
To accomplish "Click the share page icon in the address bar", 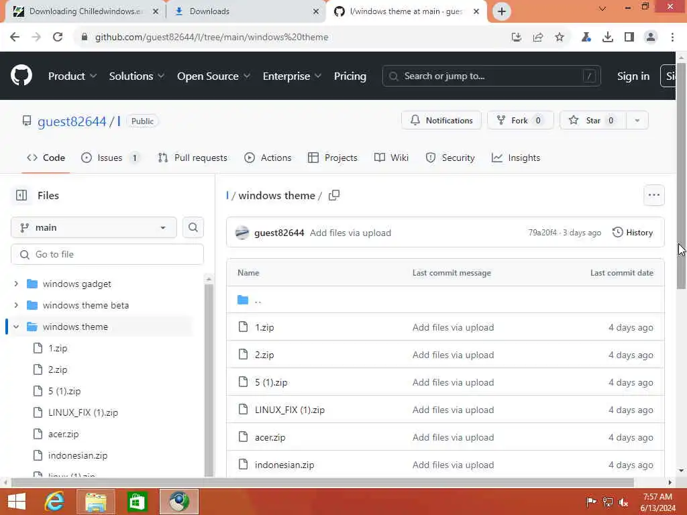I will (x=538, y=38).
